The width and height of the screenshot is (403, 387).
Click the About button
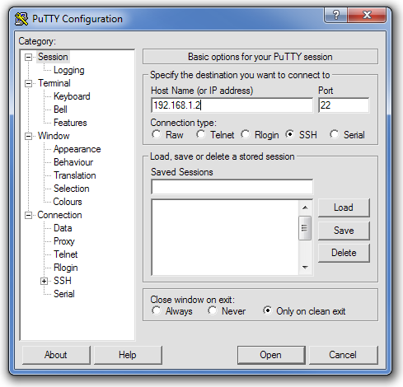56,355
